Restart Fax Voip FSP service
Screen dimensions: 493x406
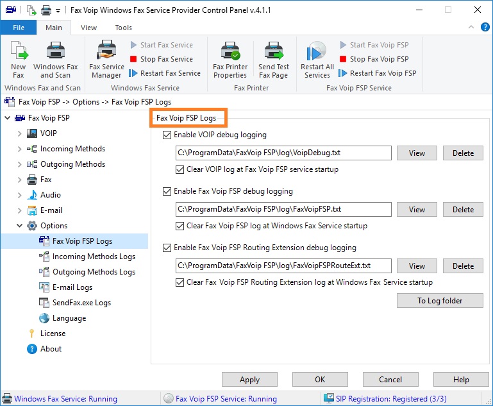pyautogui.click(x=378, y=73)
